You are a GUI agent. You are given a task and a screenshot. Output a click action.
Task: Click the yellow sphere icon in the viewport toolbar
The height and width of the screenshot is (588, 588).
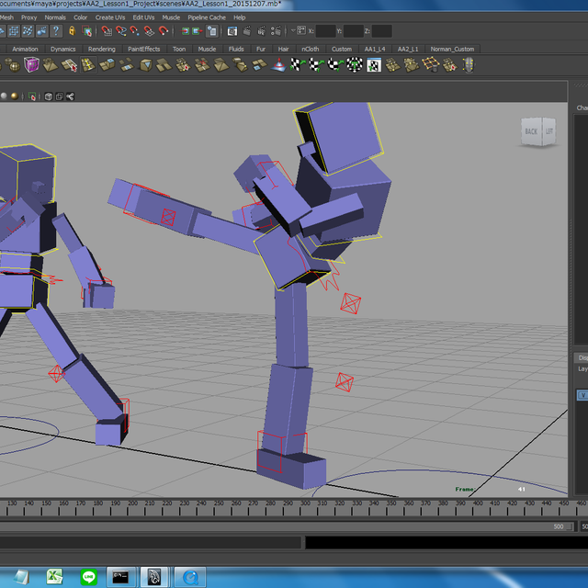click(x=14, y=96)
